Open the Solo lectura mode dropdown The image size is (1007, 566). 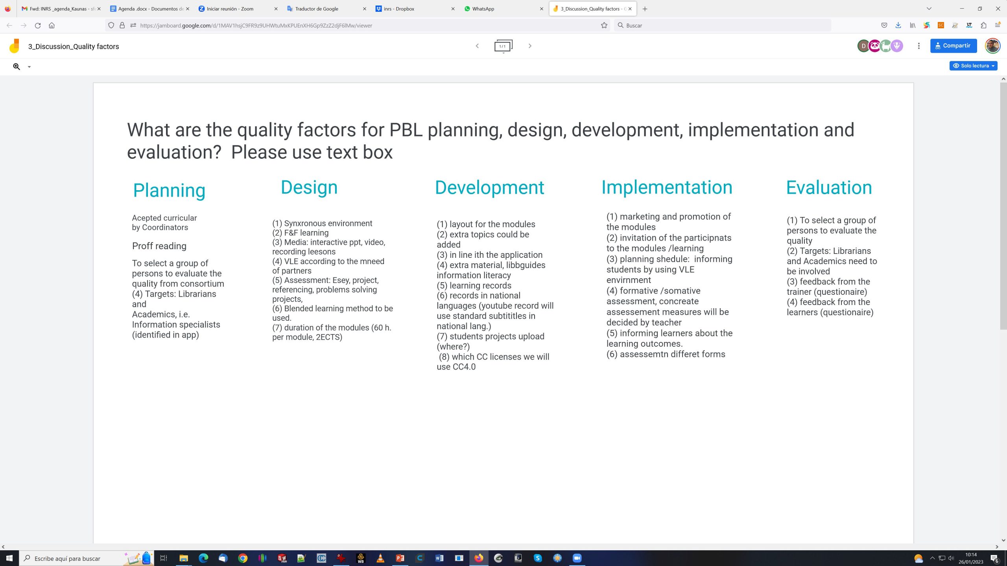click(x=973, y=66)
